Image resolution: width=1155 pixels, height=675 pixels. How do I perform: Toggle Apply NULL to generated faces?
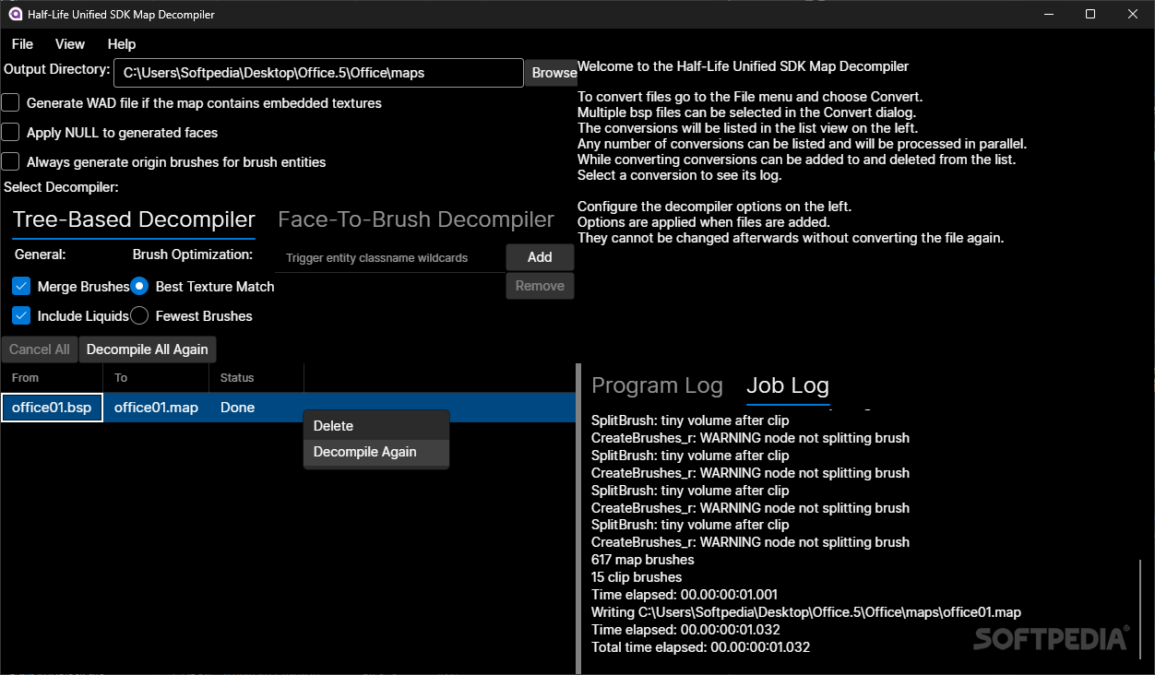[x=10, y=132]
